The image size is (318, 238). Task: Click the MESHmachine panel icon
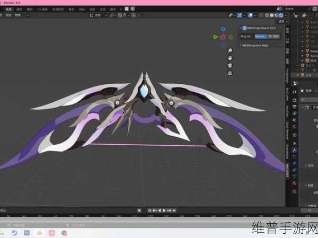coord(244,28)
